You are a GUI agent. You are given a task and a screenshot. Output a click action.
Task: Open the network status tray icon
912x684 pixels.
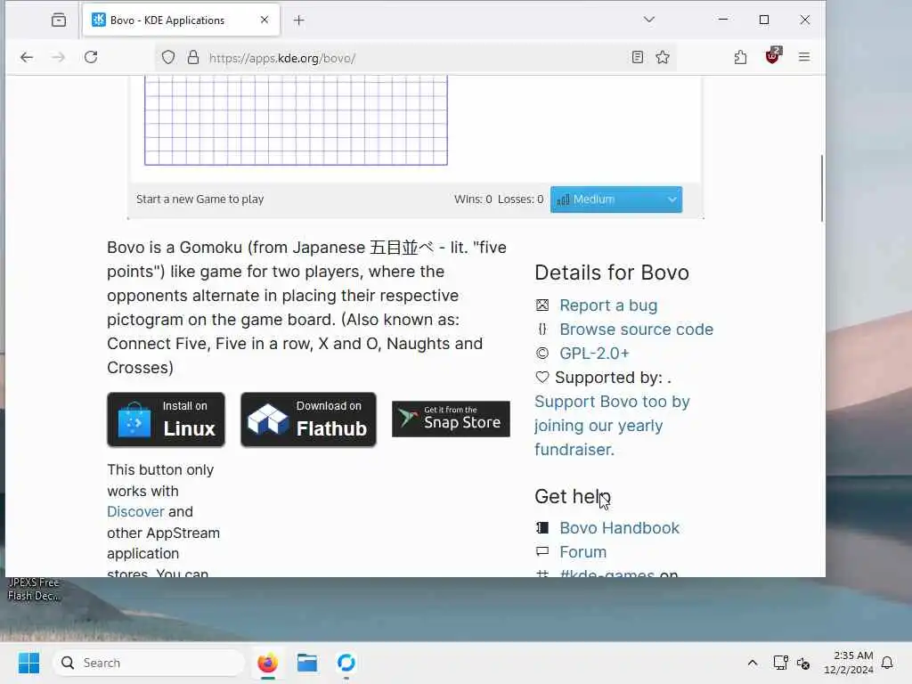click(x=780, y=663)
